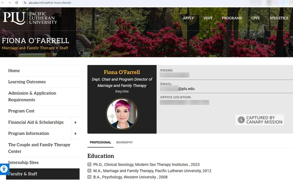
Task: Click the "OFFICE LOCATION:" label
Action: (176, 97)
